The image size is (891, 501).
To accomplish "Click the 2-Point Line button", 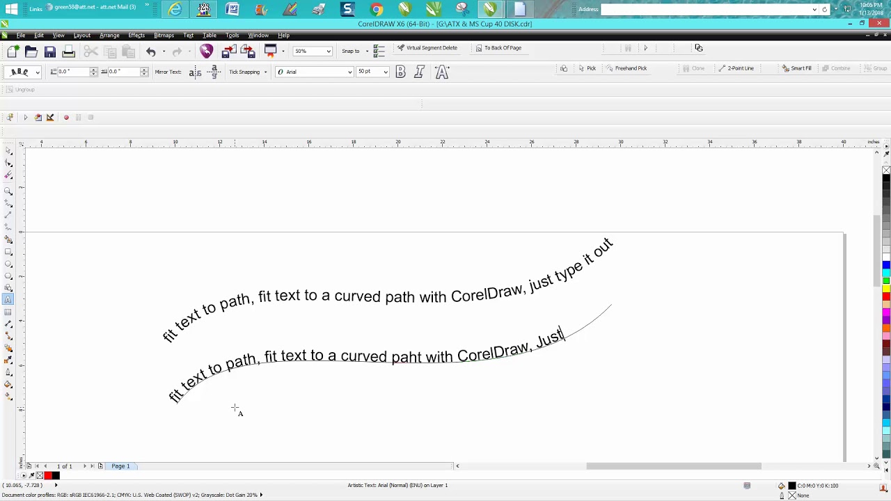I will tap(736, 68).
